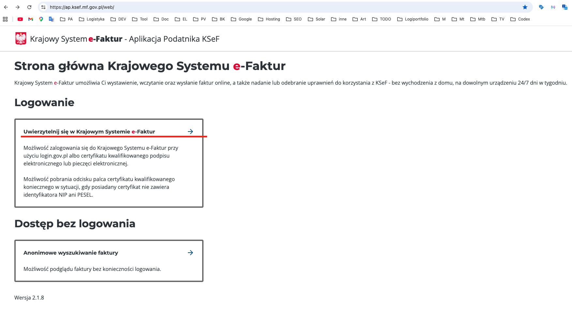Open the inne bookmarks folder
The height and width of the screenshot is (309, 572).
point(339,19)
